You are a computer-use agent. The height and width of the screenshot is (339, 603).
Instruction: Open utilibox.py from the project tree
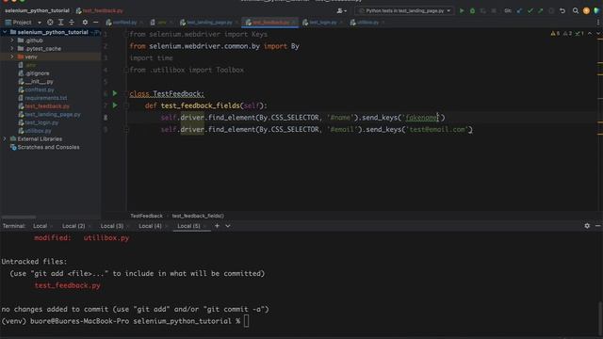click(x=38, y=131)
